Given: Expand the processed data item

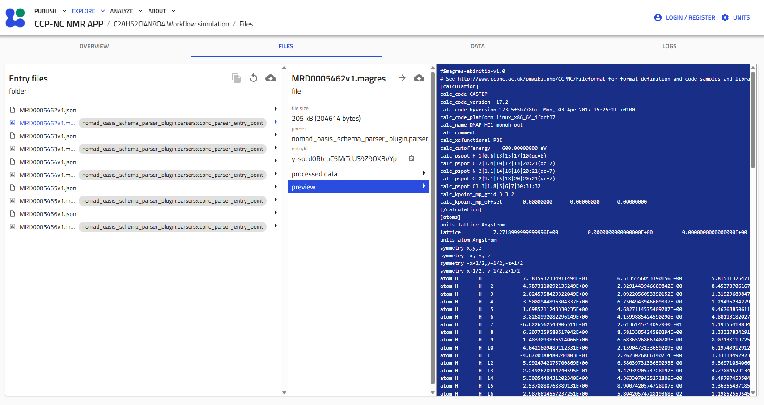Looking at the screenshot, I should (x=358, y=174).
